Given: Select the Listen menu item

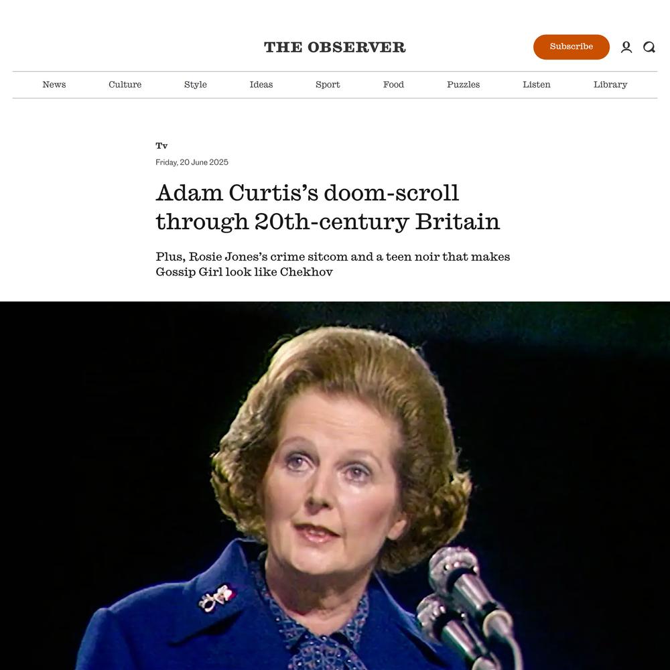Looking at the screenshot, I should pos(536,84).
